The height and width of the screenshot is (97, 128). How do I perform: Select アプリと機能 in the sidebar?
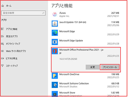click(x=12, y=29)
